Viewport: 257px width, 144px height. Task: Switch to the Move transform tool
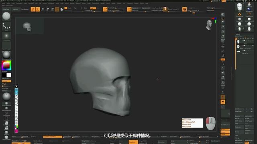pyautogui.click(x=43, y=9)
